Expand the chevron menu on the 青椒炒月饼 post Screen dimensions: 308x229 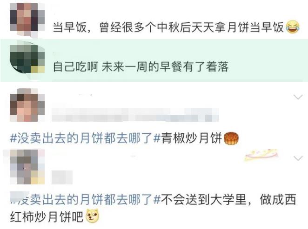pos(298,97)
